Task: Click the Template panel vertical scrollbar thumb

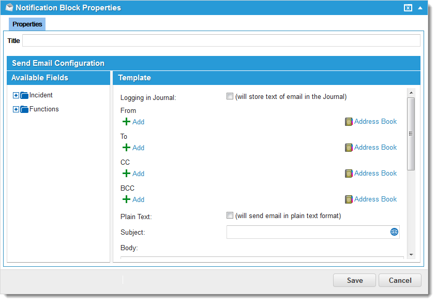Action: coord(411,134)
